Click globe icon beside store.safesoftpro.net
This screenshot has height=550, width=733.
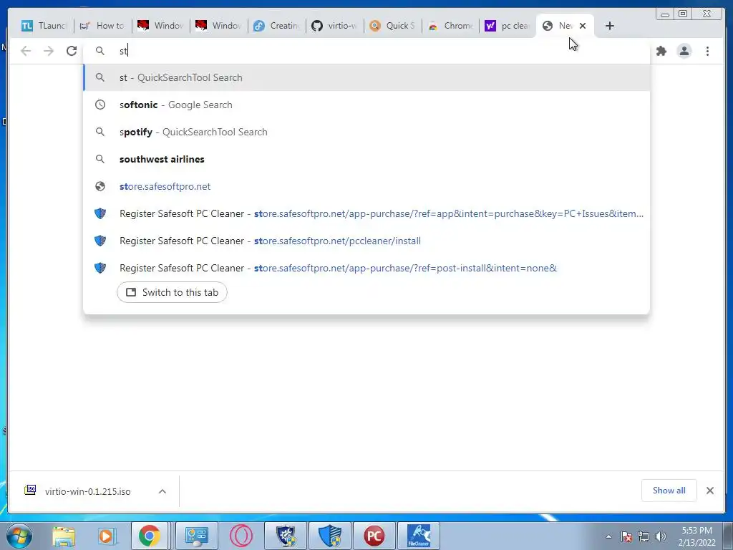click(100, 186)
